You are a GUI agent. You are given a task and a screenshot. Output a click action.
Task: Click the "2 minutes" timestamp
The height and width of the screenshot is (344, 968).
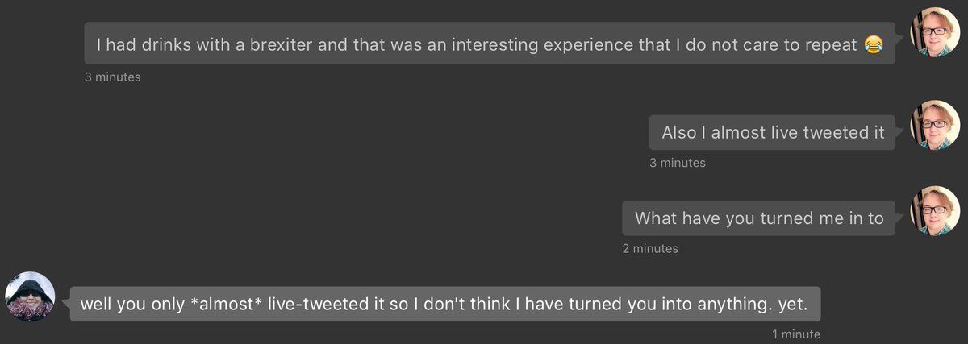pyautogui.click(x=650, y=248)
